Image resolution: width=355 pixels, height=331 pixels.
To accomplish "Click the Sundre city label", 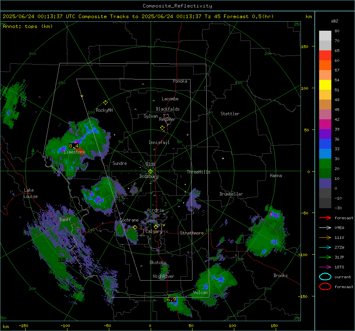I will (x=120, y=163).
